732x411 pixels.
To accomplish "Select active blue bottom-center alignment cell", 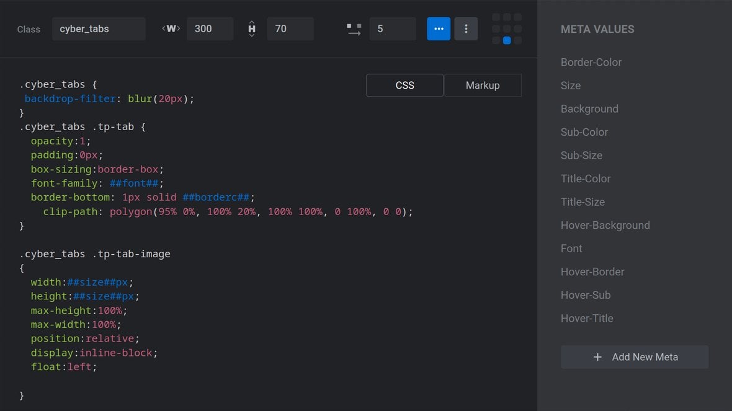I will [507, 40].
